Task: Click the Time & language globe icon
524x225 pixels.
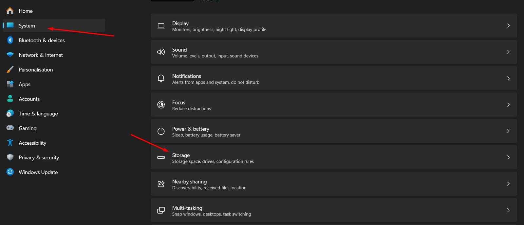Action: click(10, 113)
